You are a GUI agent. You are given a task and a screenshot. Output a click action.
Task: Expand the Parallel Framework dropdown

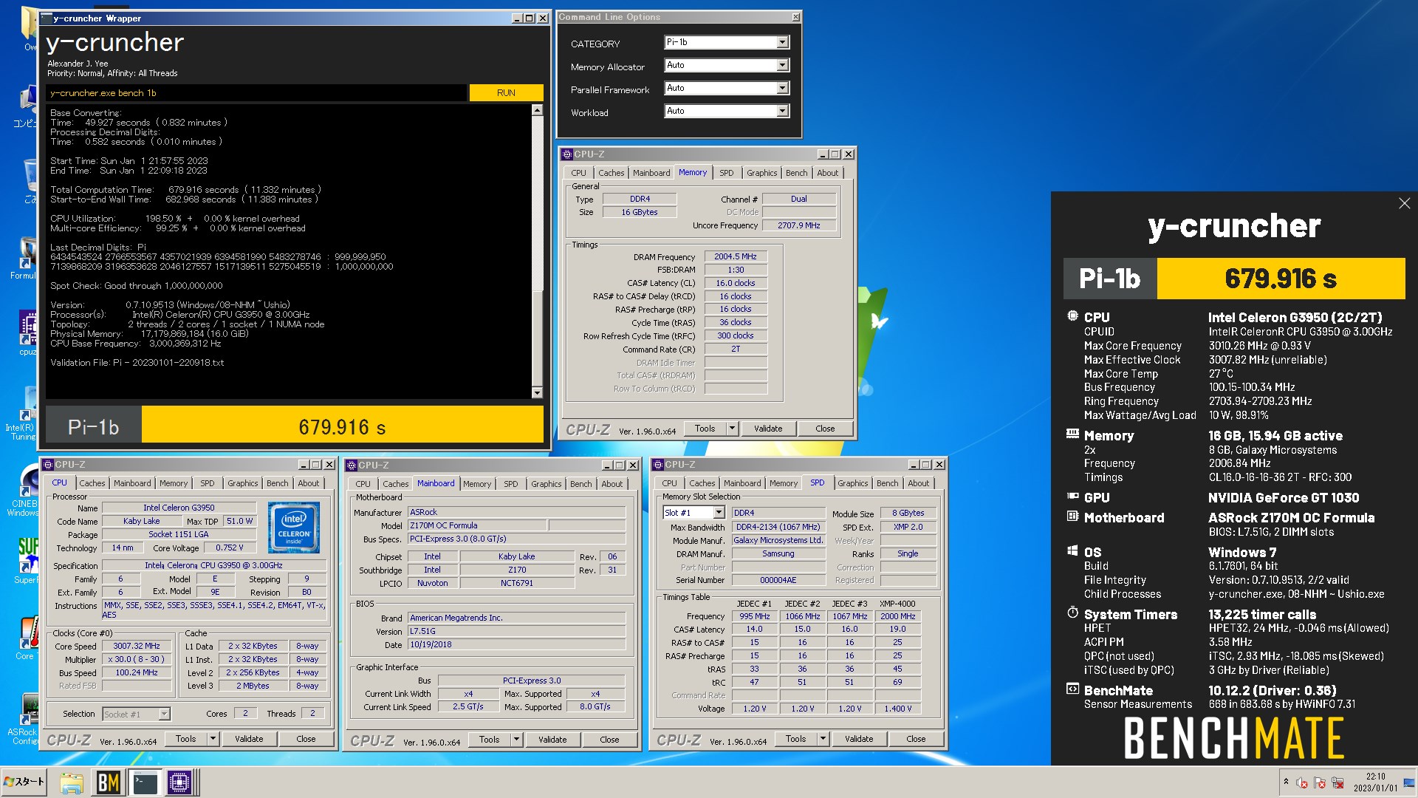727,88
